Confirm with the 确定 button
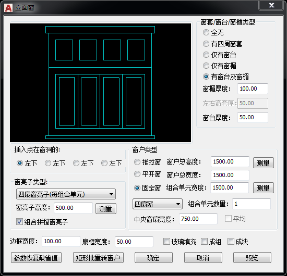Screen dimensions: 287x276 click(x=153, y=258)
